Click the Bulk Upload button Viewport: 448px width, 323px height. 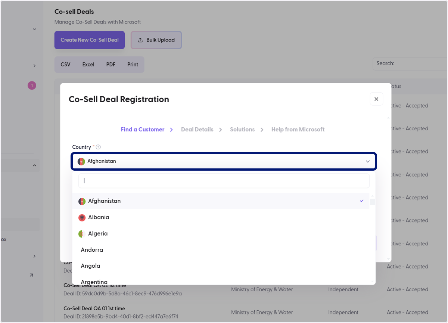(x=156, y=40)
